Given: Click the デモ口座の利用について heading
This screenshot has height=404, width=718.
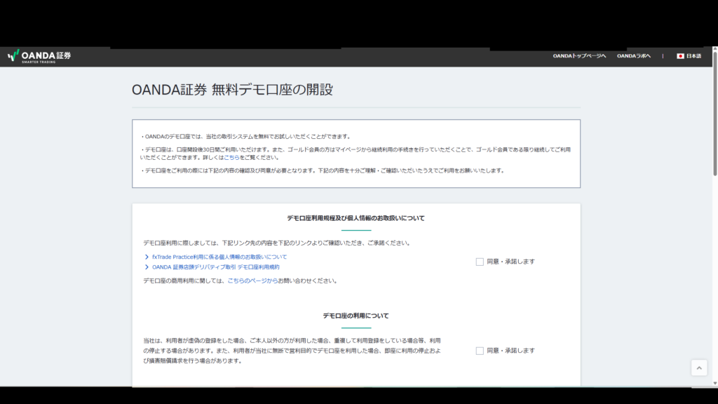Looking at the screenshot, I should [355, 316].
